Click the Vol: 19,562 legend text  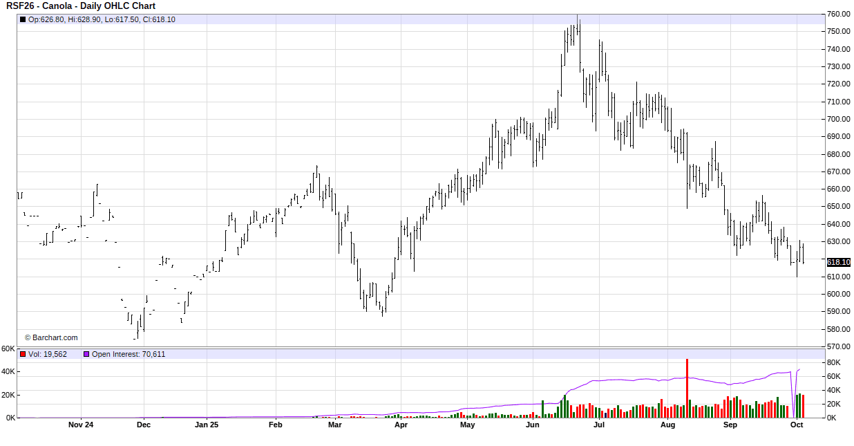click(48, 354)
